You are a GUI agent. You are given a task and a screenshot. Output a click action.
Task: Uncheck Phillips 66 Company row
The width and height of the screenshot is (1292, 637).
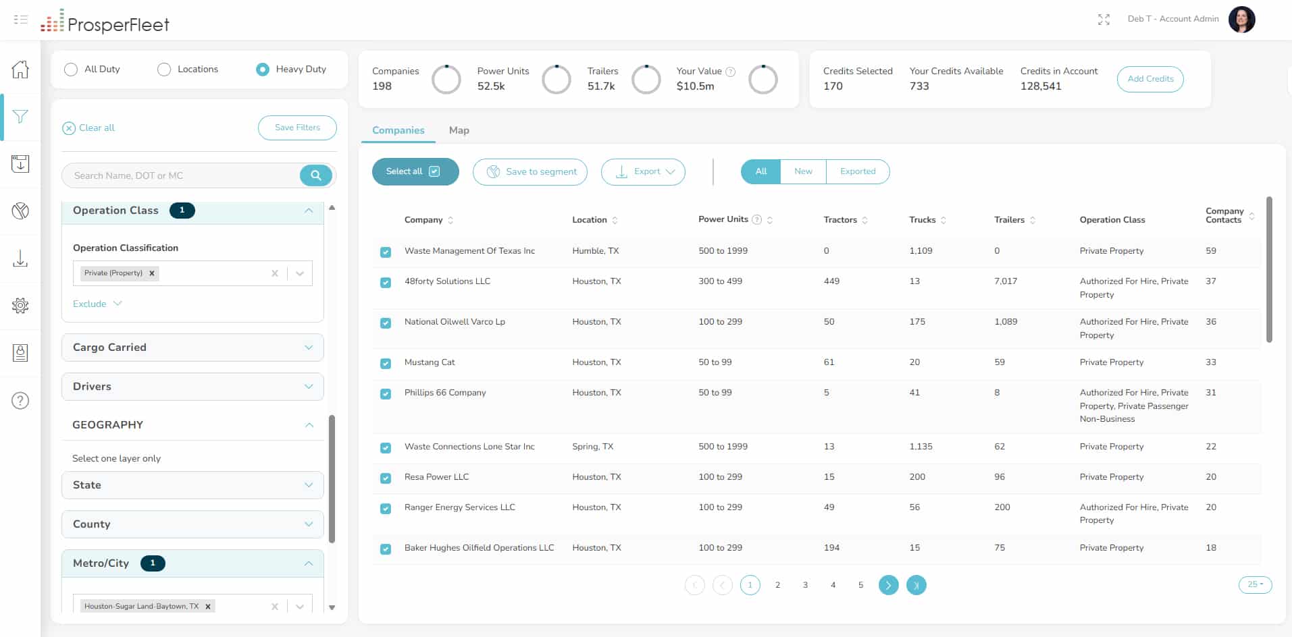pyautogui.click(x=386, y=394)
